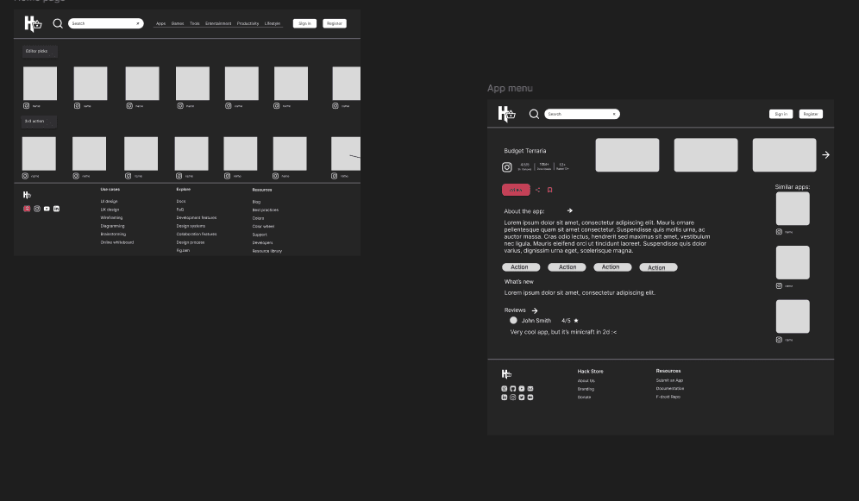Click the Hack Store logo in the Home page header
The width and height of the screenshot is (859, 501).
click(33, 23)
